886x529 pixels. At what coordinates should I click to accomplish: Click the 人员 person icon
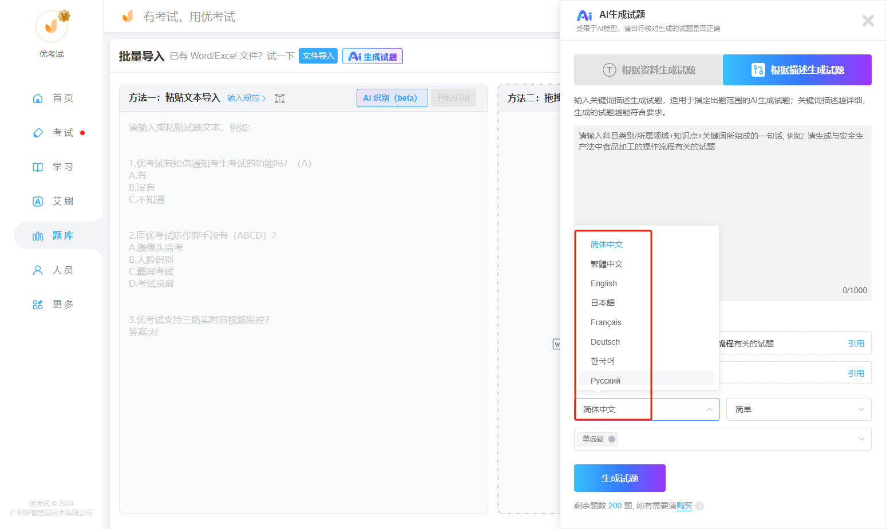[x=38, y=270]
